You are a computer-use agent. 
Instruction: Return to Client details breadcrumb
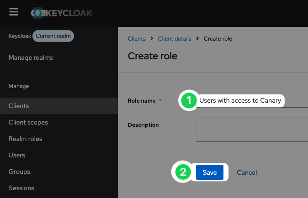pos(175,39)
